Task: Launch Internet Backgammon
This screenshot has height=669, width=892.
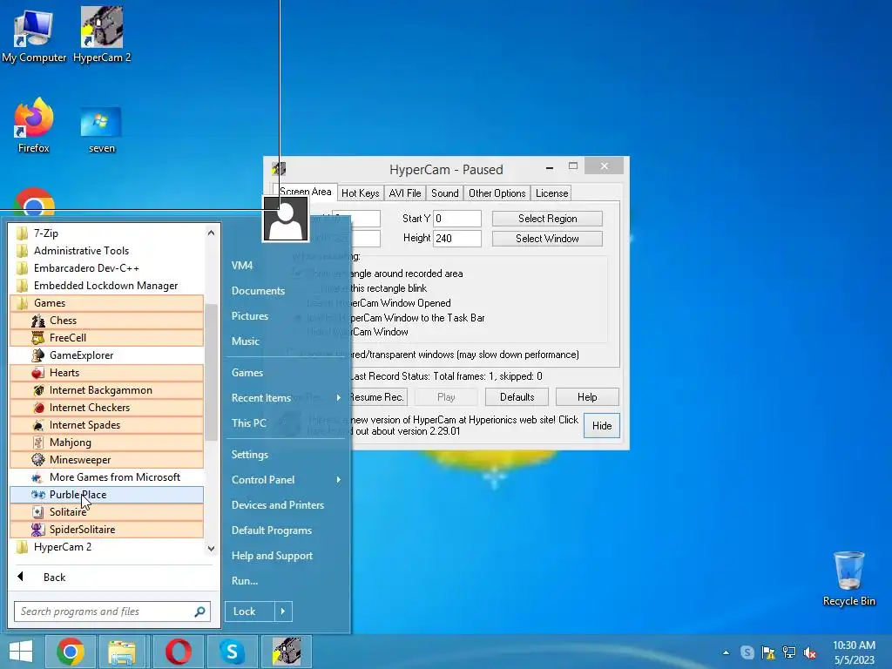Action: tap(106, 390)
